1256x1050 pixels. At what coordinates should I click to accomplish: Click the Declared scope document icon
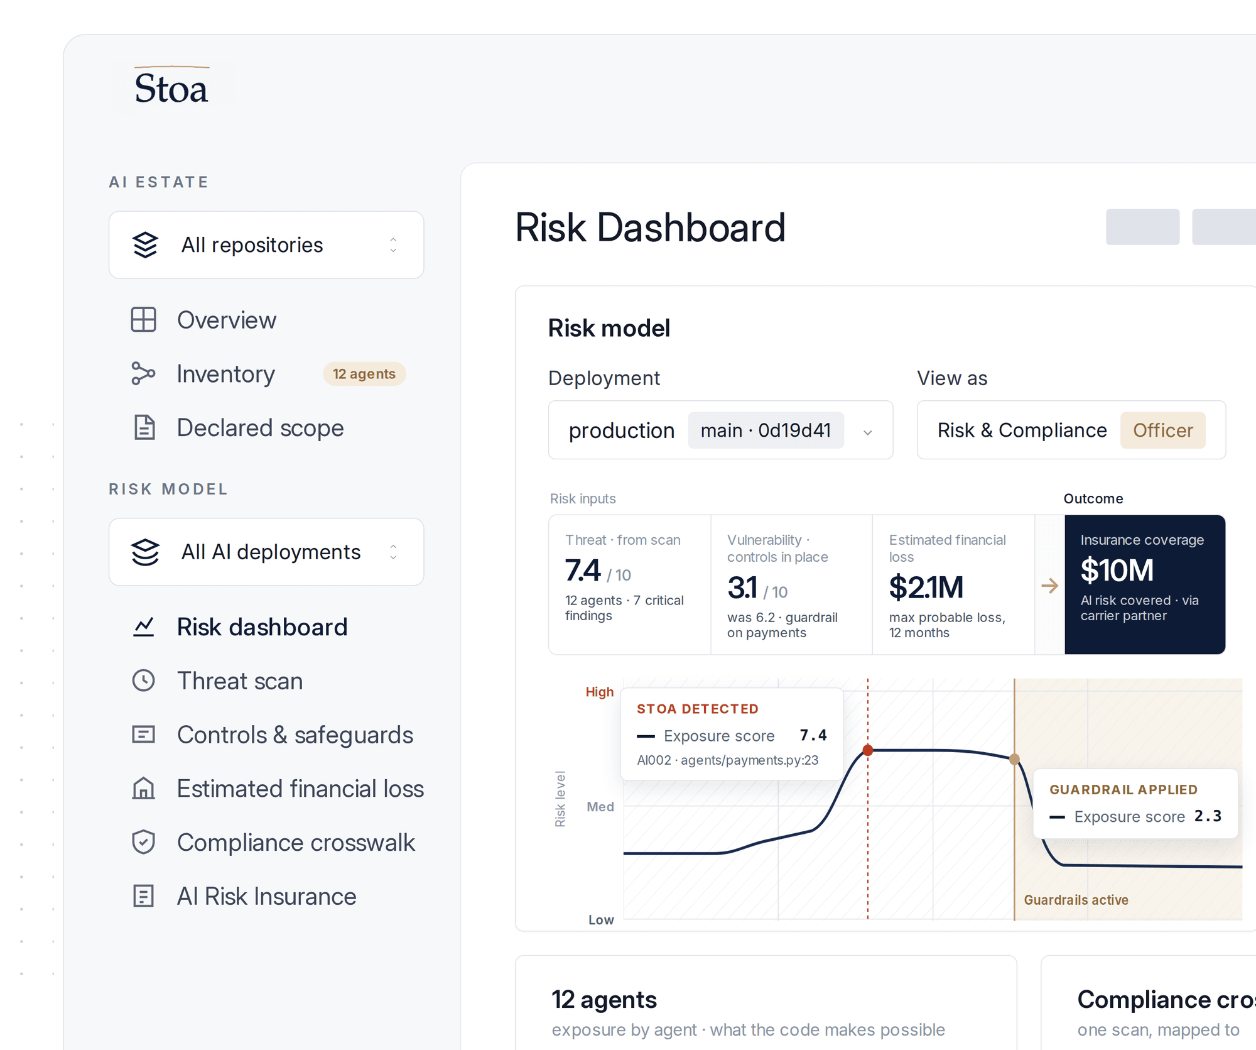click(144, 427)
